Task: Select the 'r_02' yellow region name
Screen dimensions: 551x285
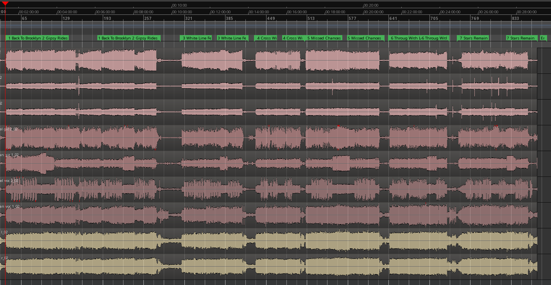Action: pos(4,258)
